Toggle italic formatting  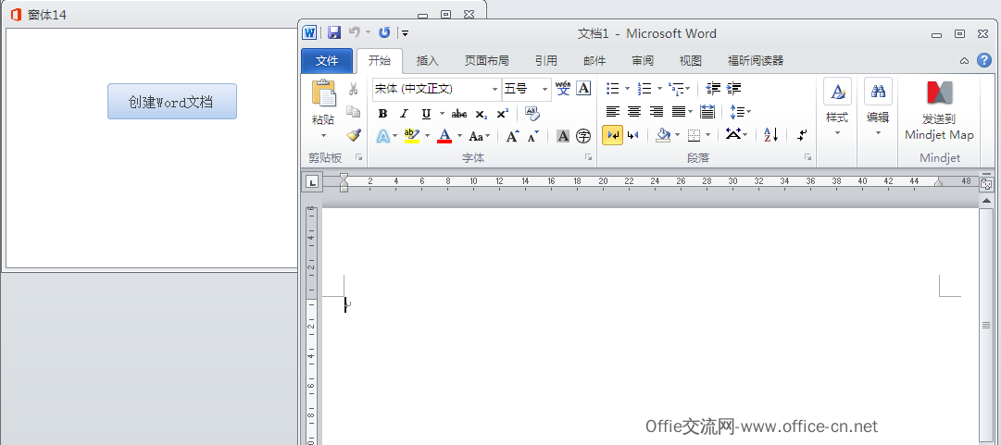coord(404,114)
